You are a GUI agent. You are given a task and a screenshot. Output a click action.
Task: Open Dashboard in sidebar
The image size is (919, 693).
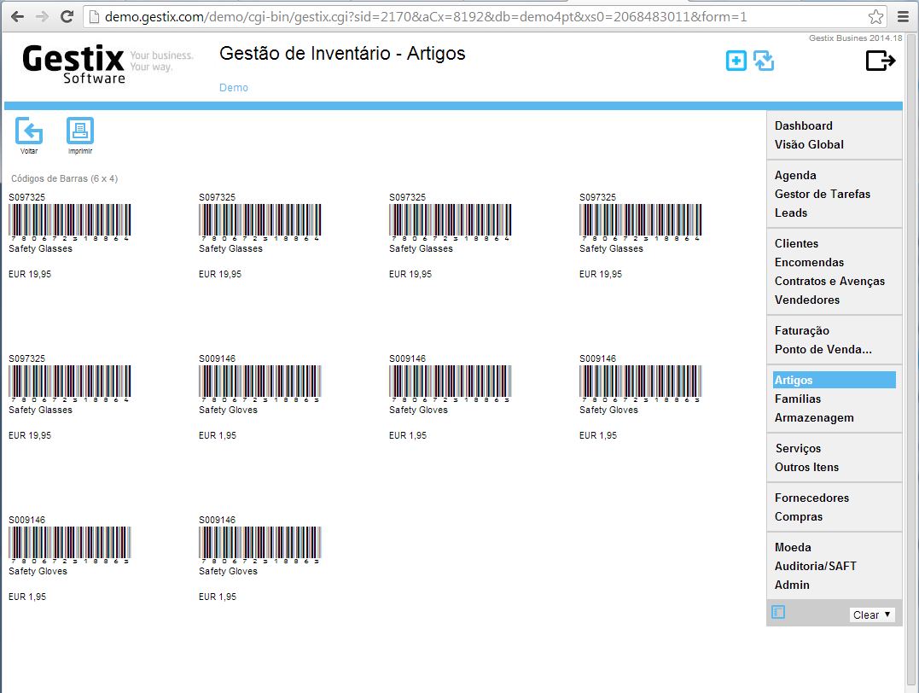[x=804, y=125]
